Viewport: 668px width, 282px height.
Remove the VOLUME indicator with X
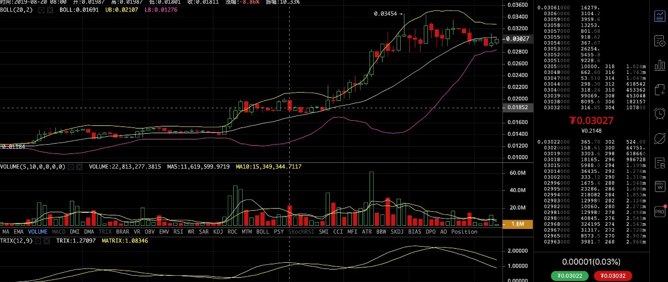[80, 167]
